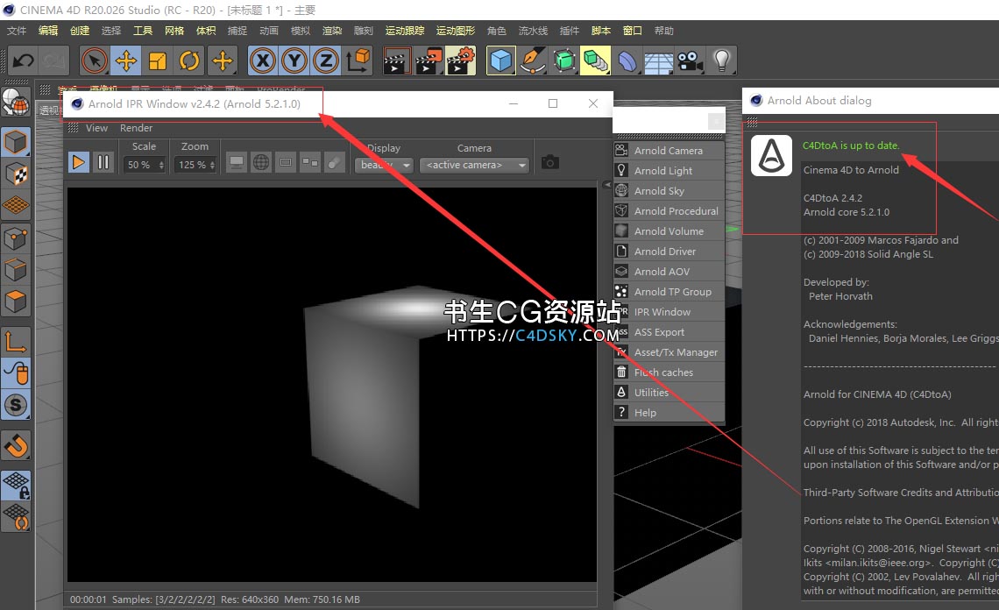The width and height of the screenshot is (999, 610).
Task: Toggle Tweak mode mouse icon
Action: (16, 373)
